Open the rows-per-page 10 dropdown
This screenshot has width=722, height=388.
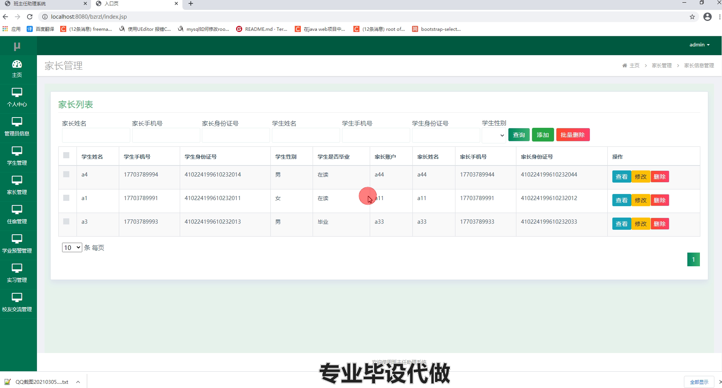(x=72, y=248)
